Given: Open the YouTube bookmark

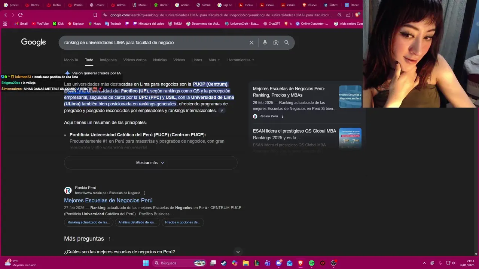Looking at the screenshot, I should (40, 24).
